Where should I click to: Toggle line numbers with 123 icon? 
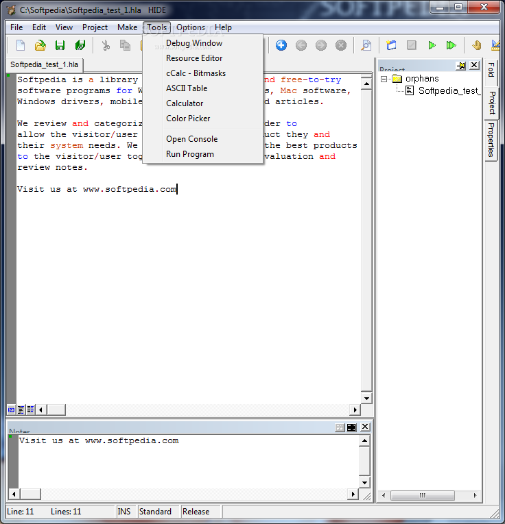[11, 410]
